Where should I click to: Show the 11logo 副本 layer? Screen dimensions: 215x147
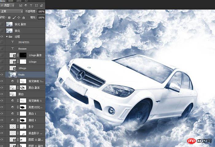coord(2,55)
